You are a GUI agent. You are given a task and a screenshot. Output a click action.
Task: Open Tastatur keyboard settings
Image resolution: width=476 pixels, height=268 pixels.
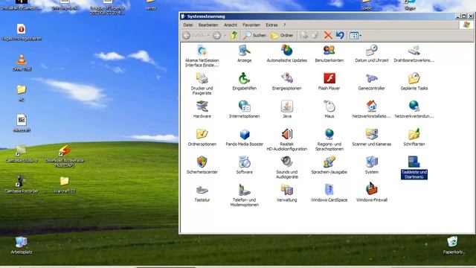pyautogui.click(x=202, y=194)
